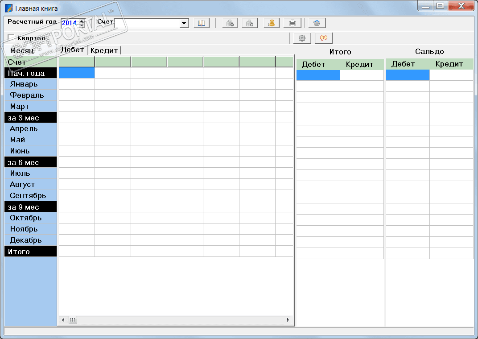Select the за 9 мес row

30,207
